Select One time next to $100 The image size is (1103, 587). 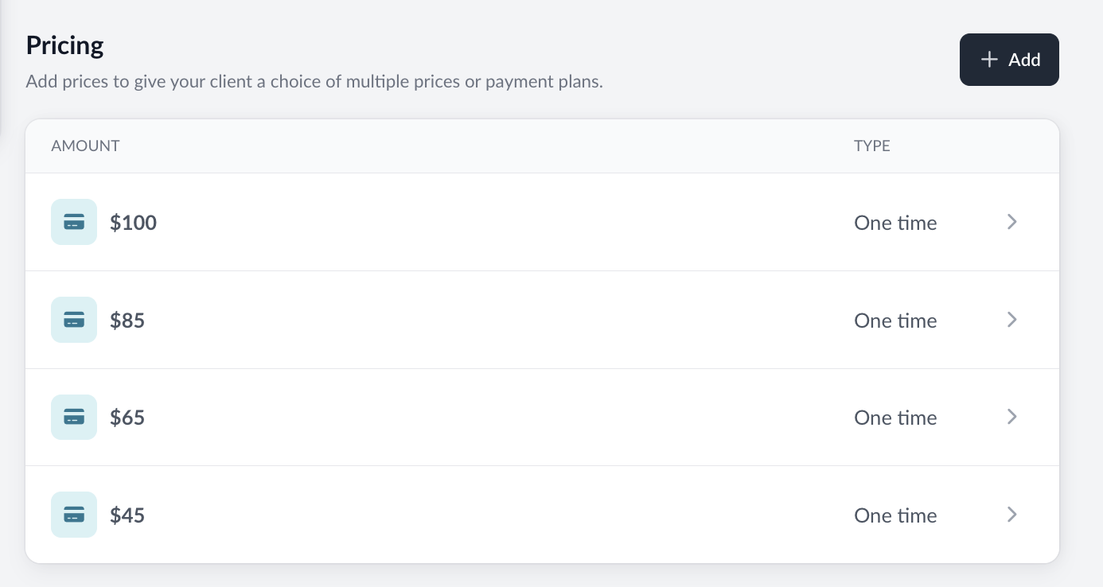pos(895,223)
